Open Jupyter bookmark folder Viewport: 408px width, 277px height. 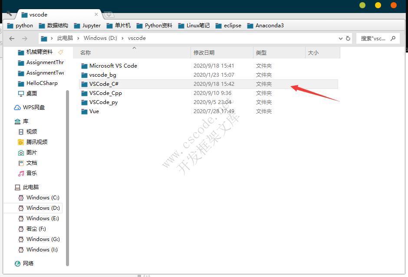87,26
